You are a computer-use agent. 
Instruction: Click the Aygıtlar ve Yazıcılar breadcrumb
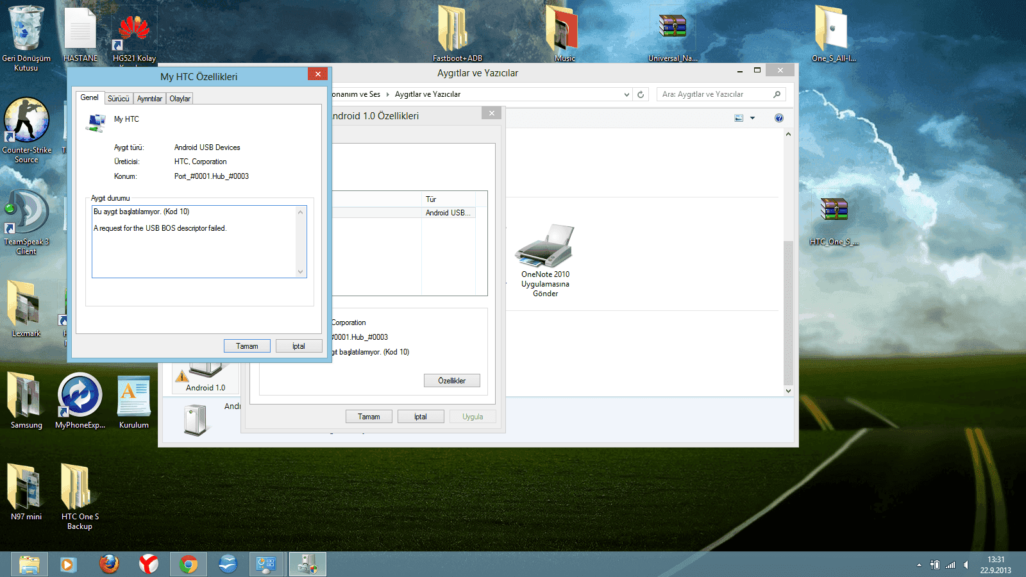point(428,94)
